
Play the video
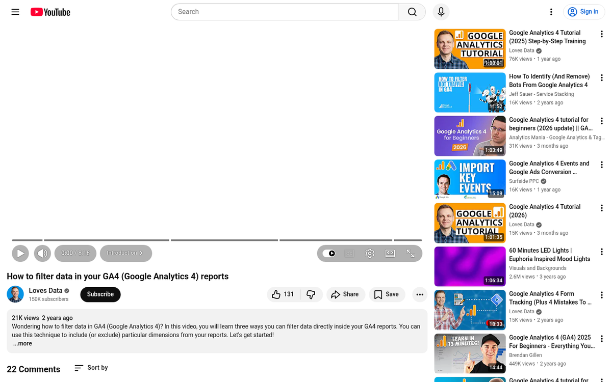20,253
